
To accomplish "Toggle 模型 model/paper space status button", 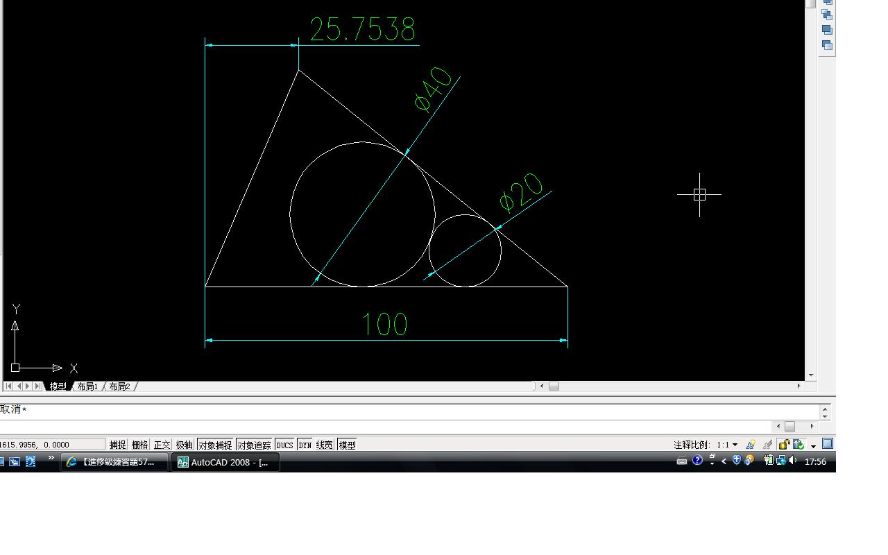I will [x=348, y=445].
